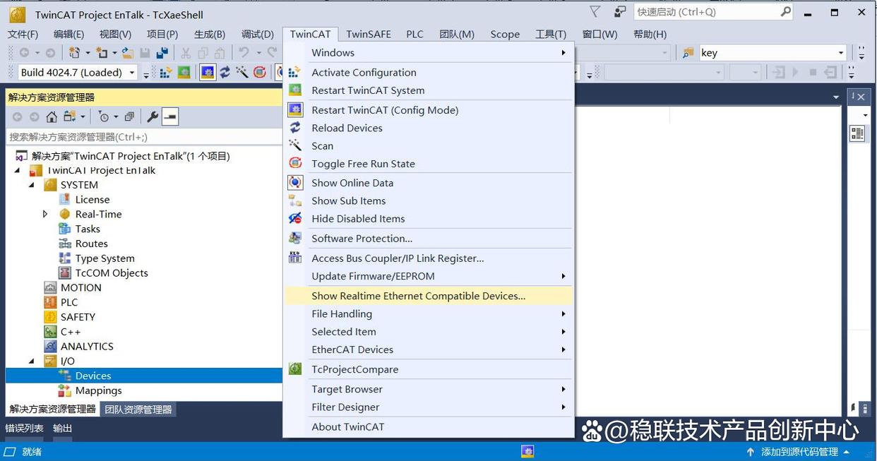
Task: Select Mappings under I/O
Action: (99, 390)
